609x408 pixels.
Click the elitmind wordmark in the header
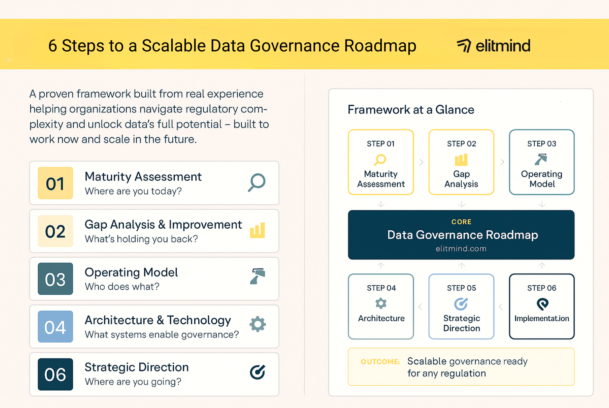coord(503,46)
